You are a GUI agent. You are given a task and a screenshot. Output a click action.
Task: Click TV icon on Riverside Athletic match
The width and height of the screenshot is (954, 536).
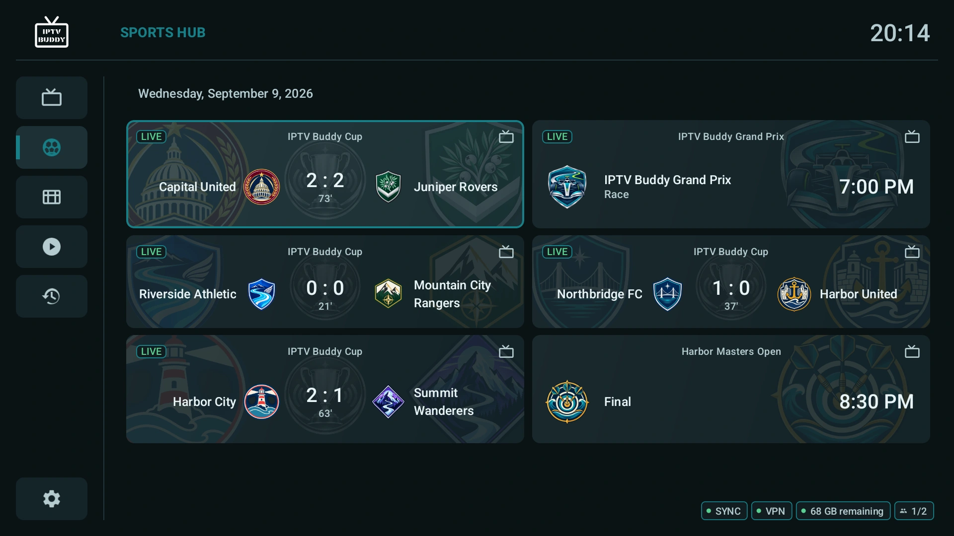coord(506,252)
